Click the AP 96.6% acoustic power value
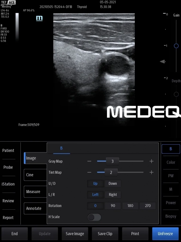The height and width of the screenshot is (242, 181). pyautogui.click(x=29, y=10)
